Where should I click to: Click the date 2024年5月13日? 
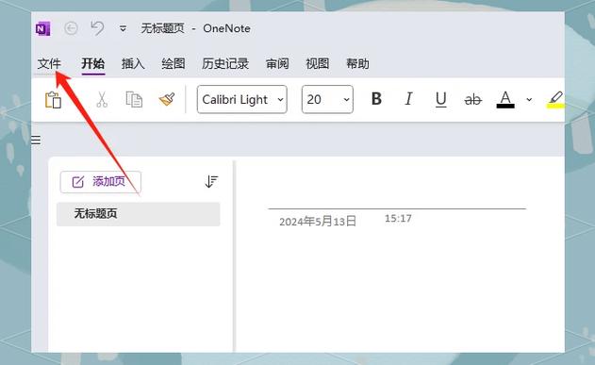pyautogui.click(x=318, y=222)
